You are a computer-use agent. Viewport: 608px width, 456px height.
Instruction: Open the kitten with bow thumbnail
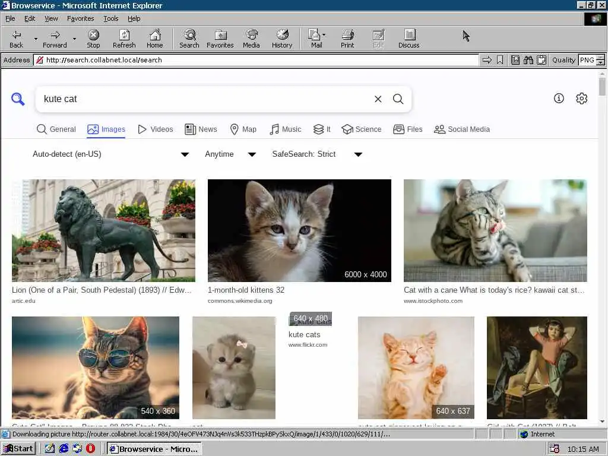(234, 368)
